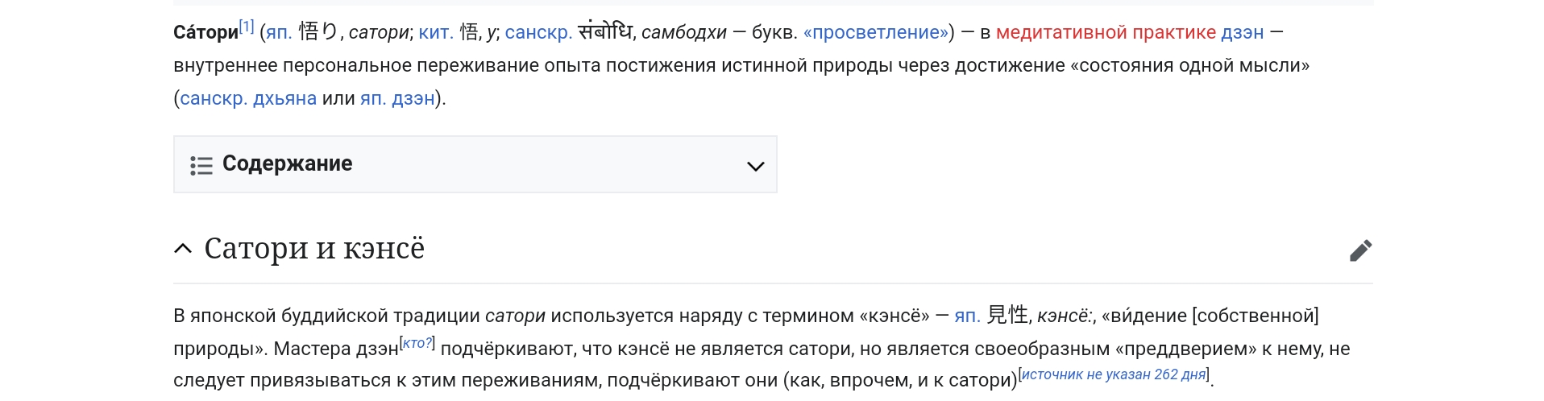Click the яп. link before кэнсё kanji
This screenshot has height=401, width=1544.
pyautogui.click(x=967, y=316)
